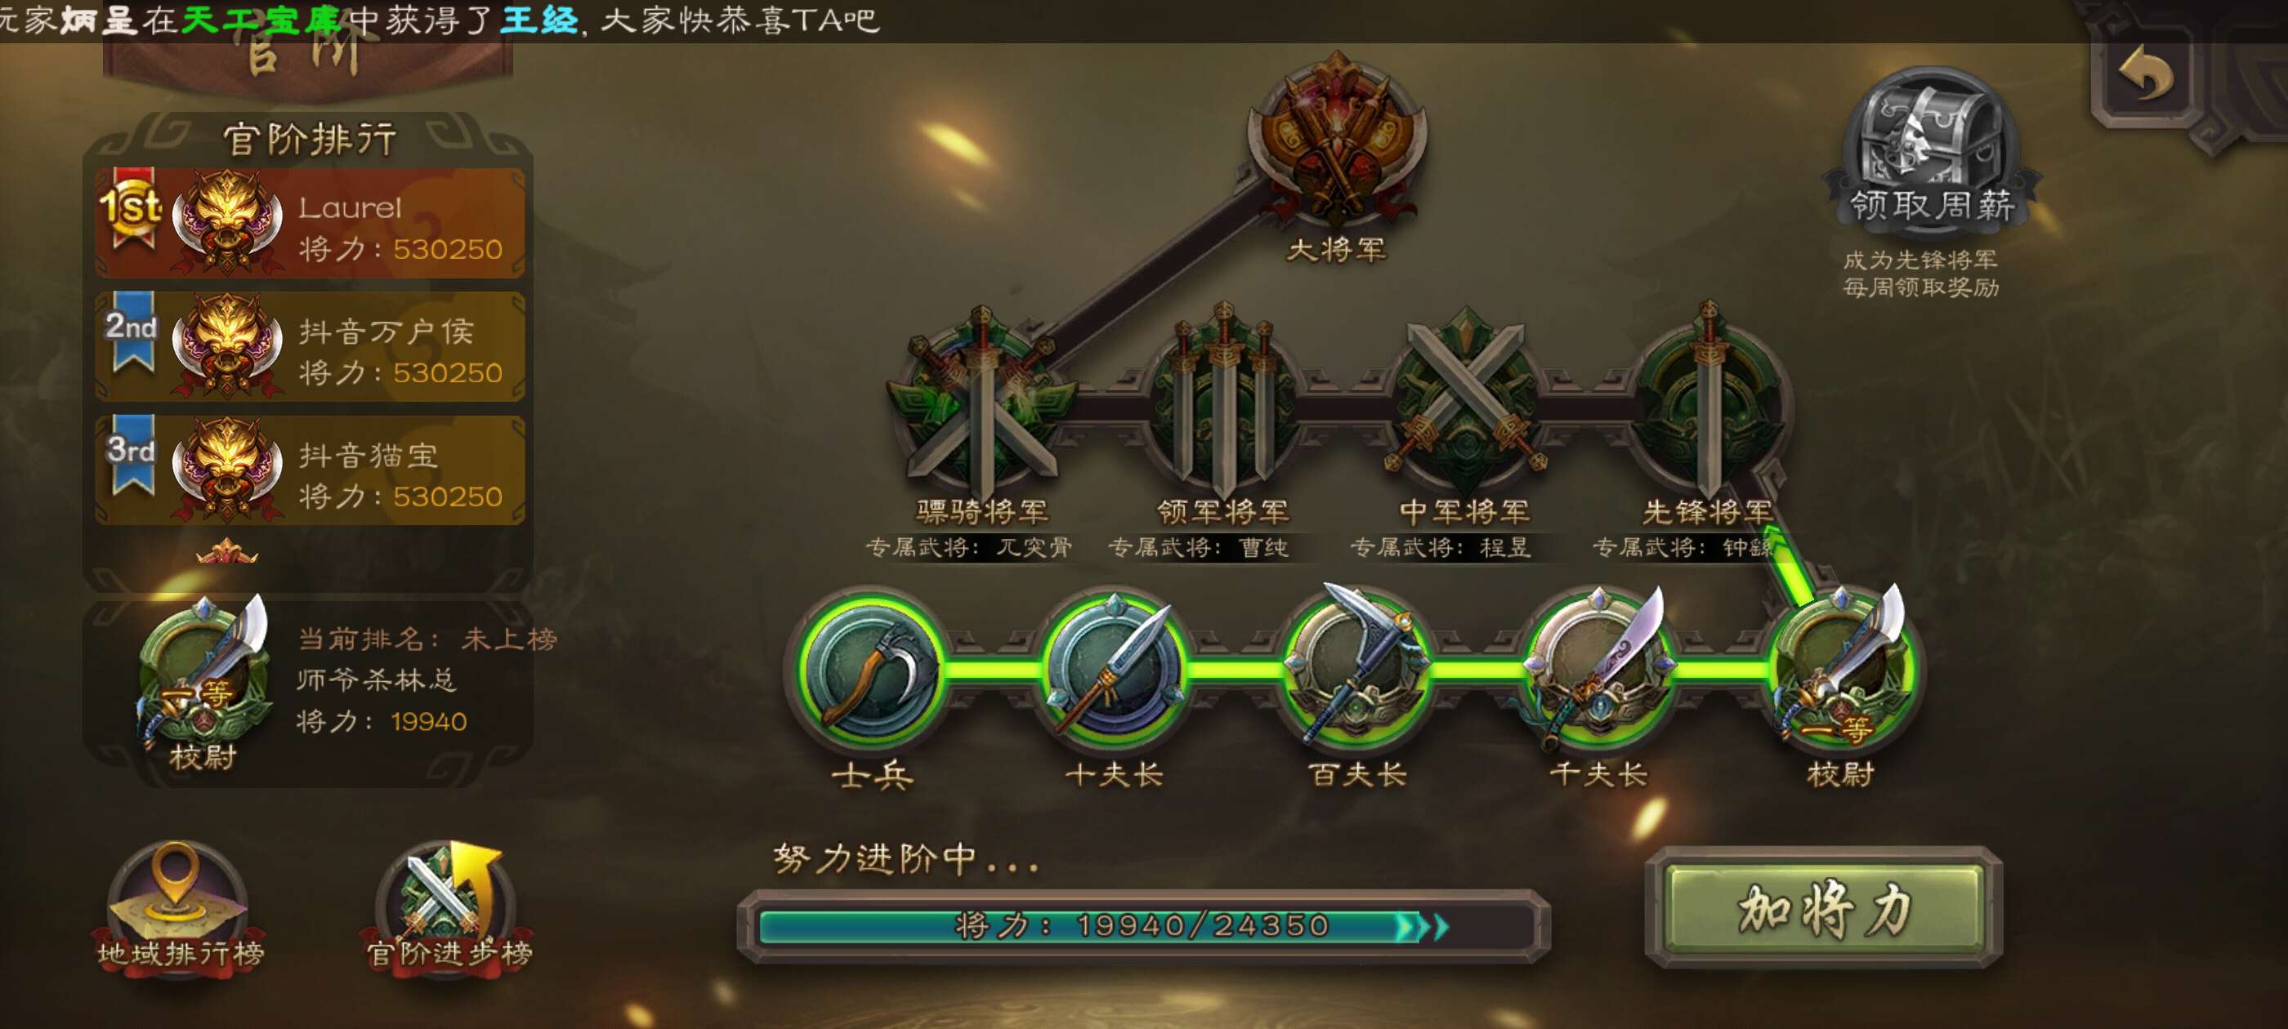This screenshot has width=2288, height=1029.
Task: Go back with the return arrow
Action: click(x=2145, y=74)
